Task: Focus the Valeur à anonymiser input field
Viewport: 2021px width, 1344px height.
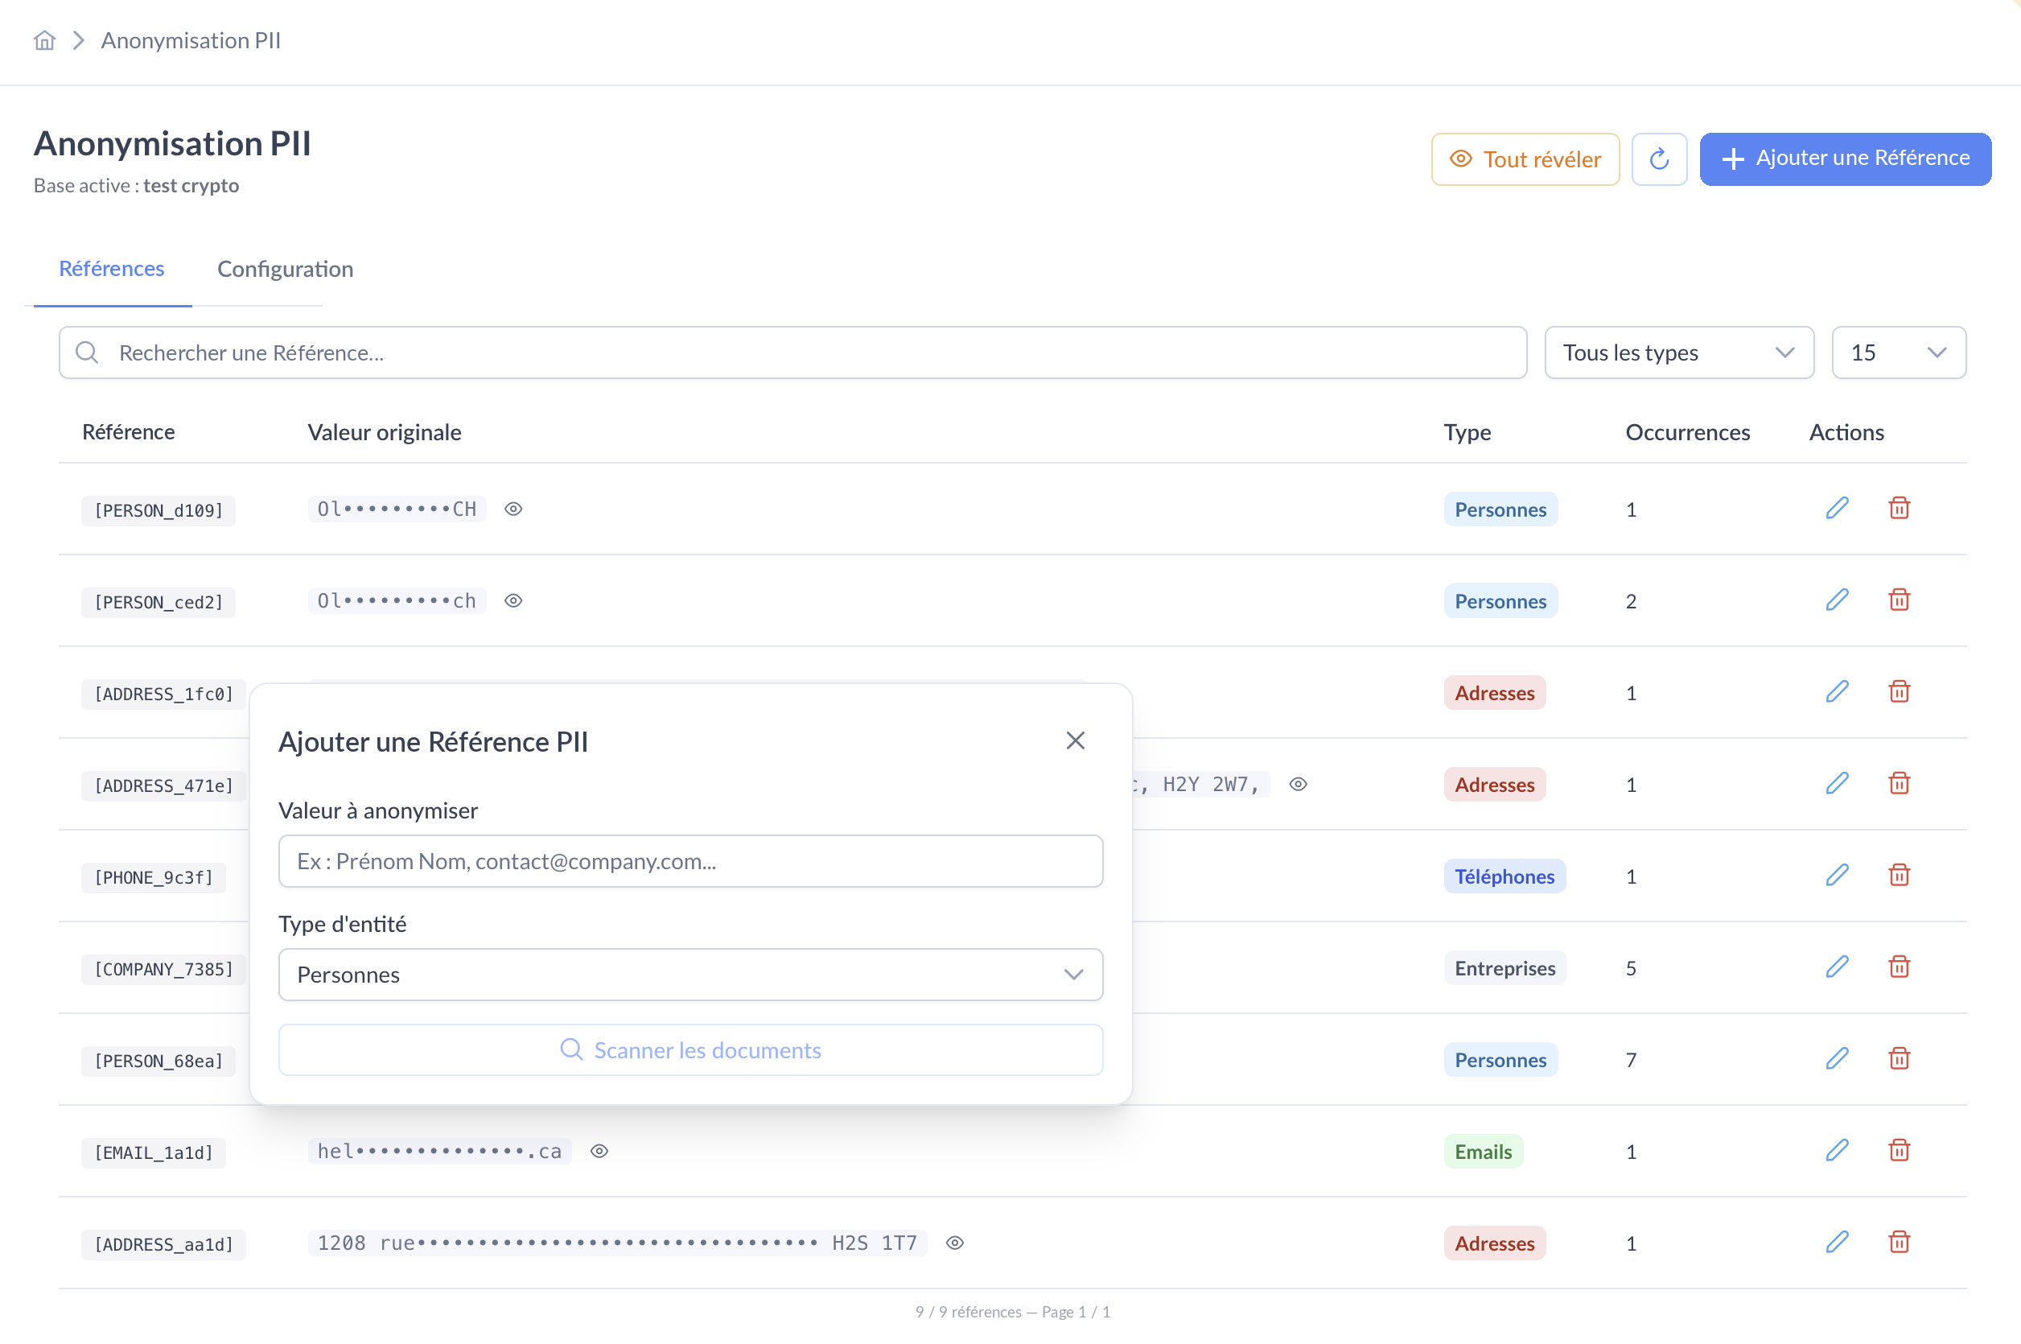Action: tap(690, 861)
